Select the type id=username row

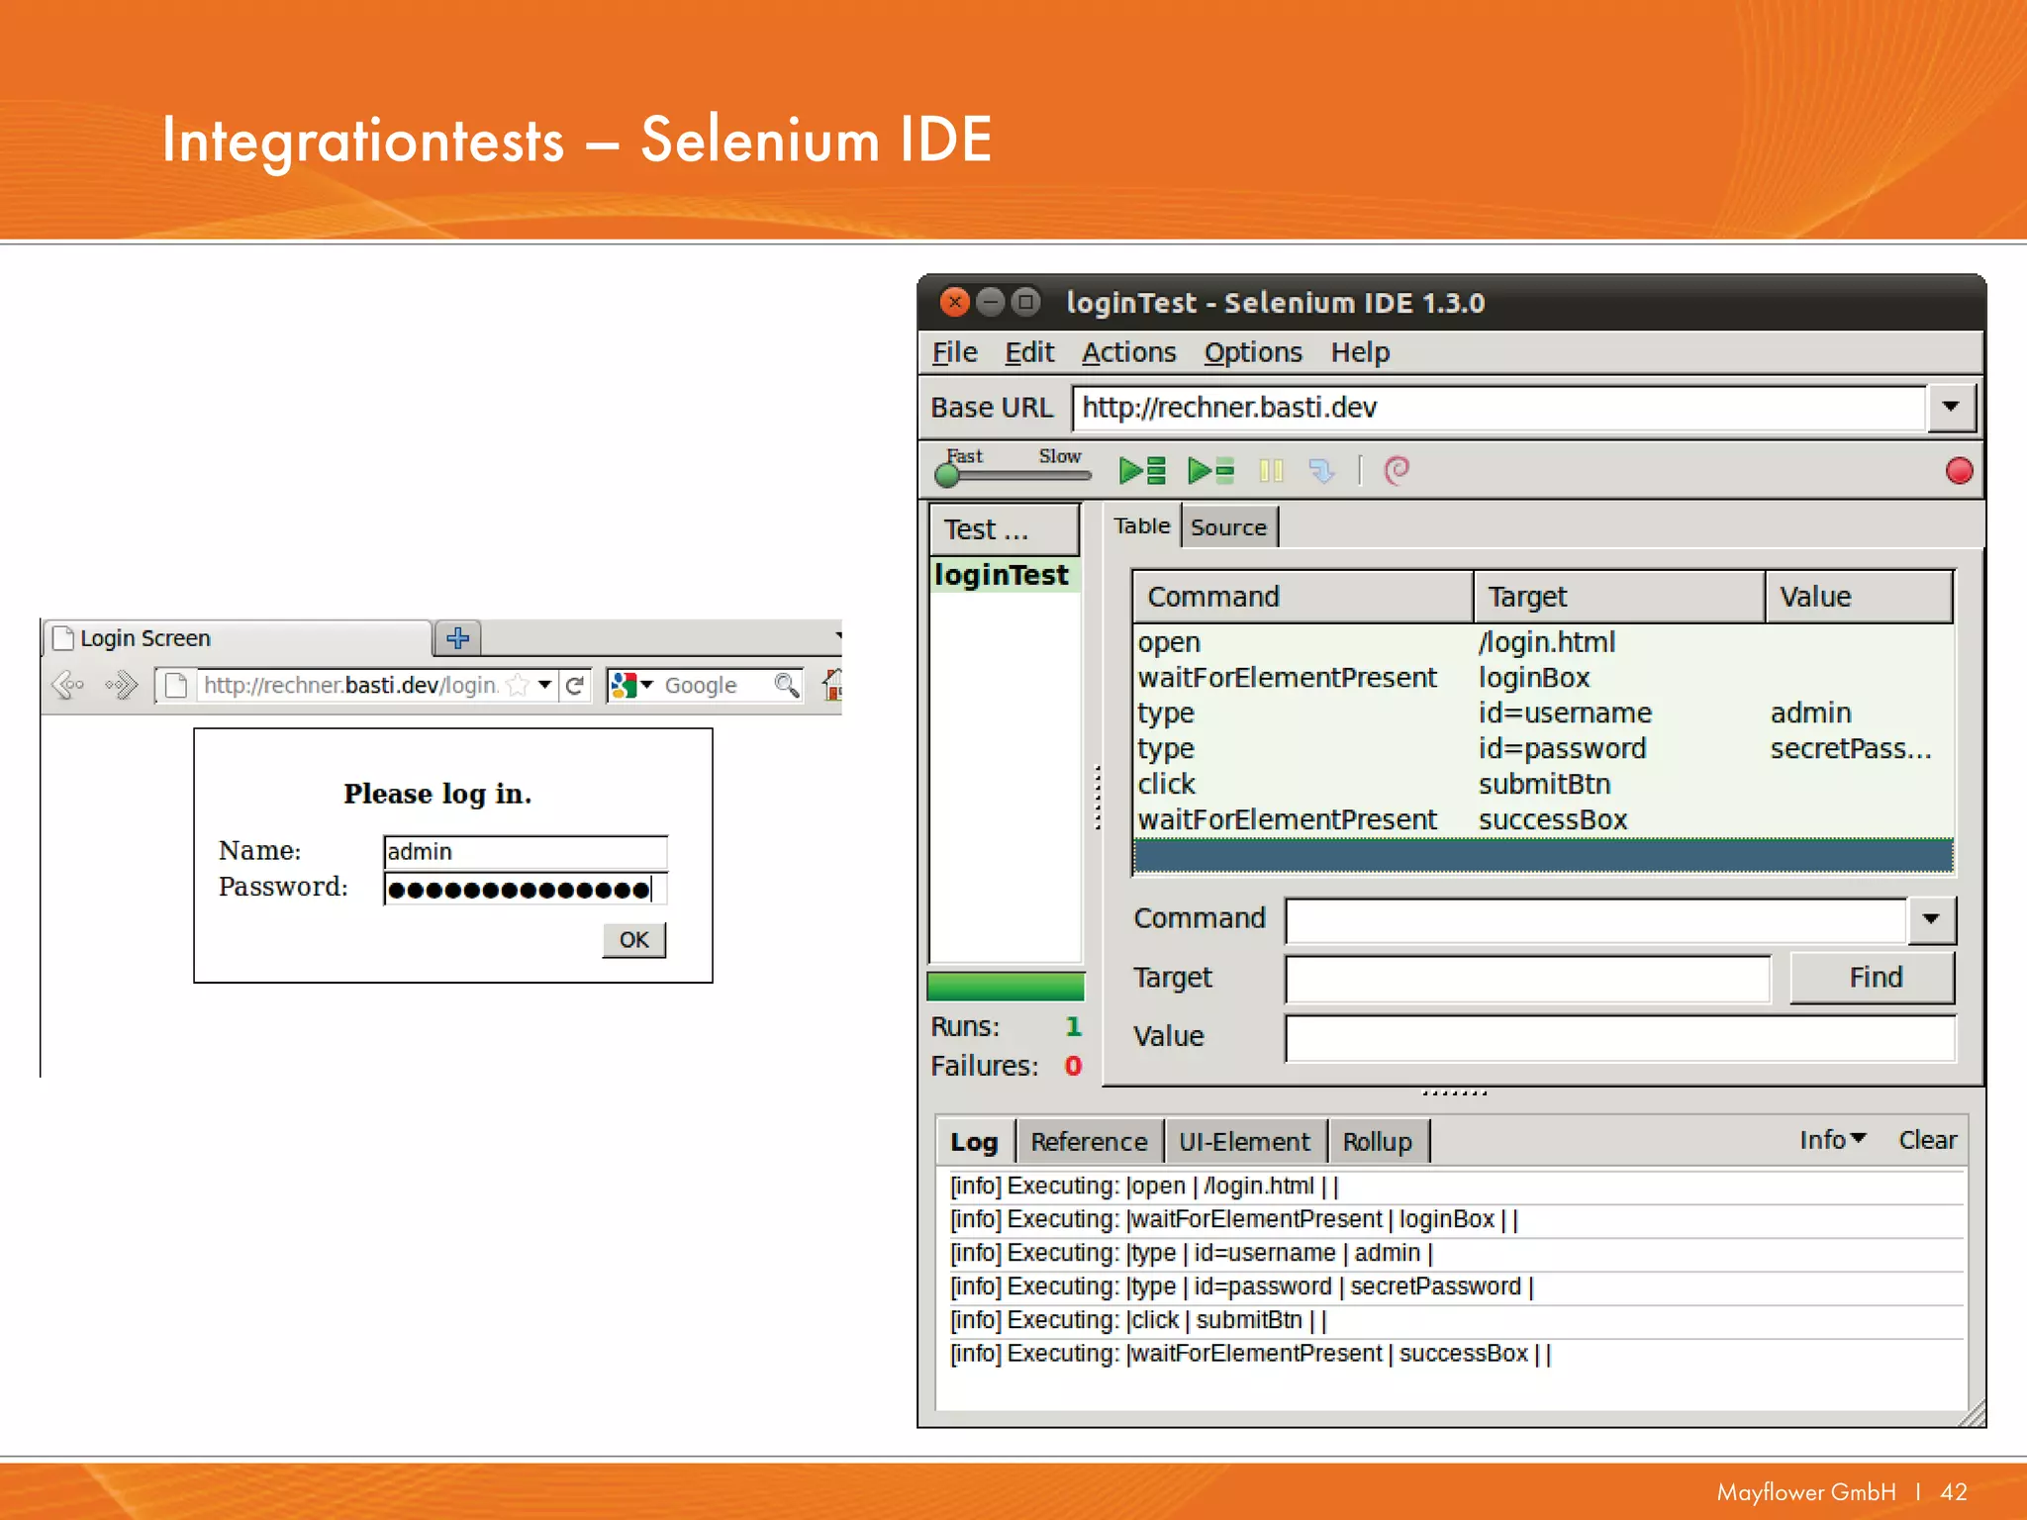1543,713
